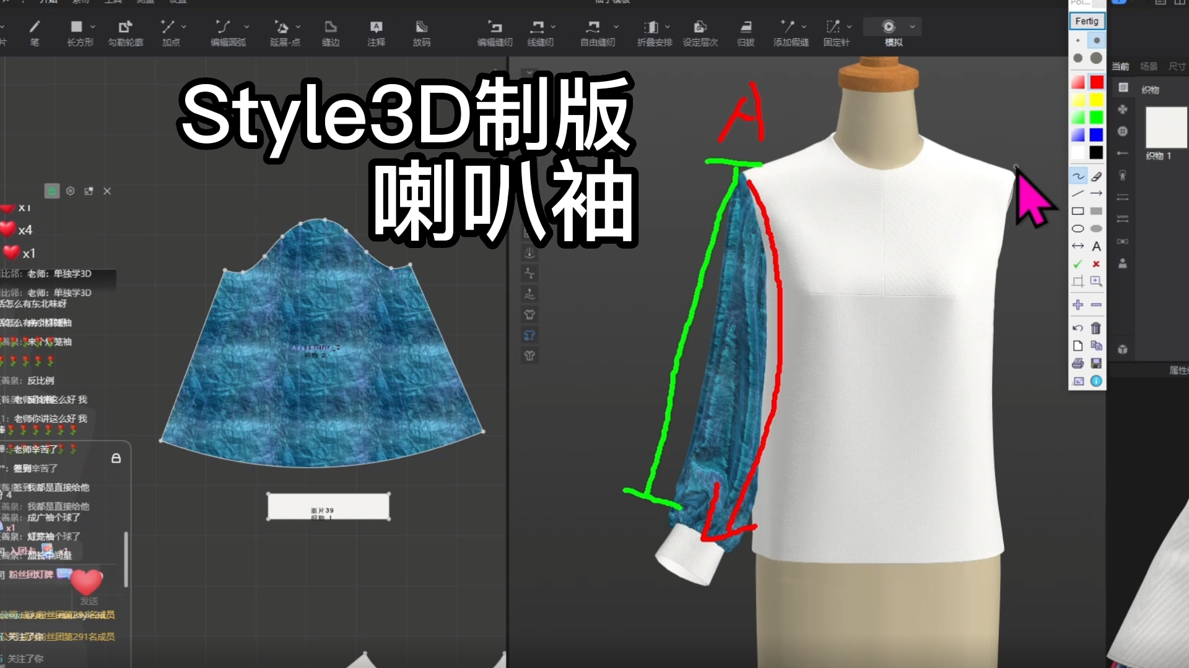
Task: Start the 模拟 simulation button
Action: click(889, 27)
